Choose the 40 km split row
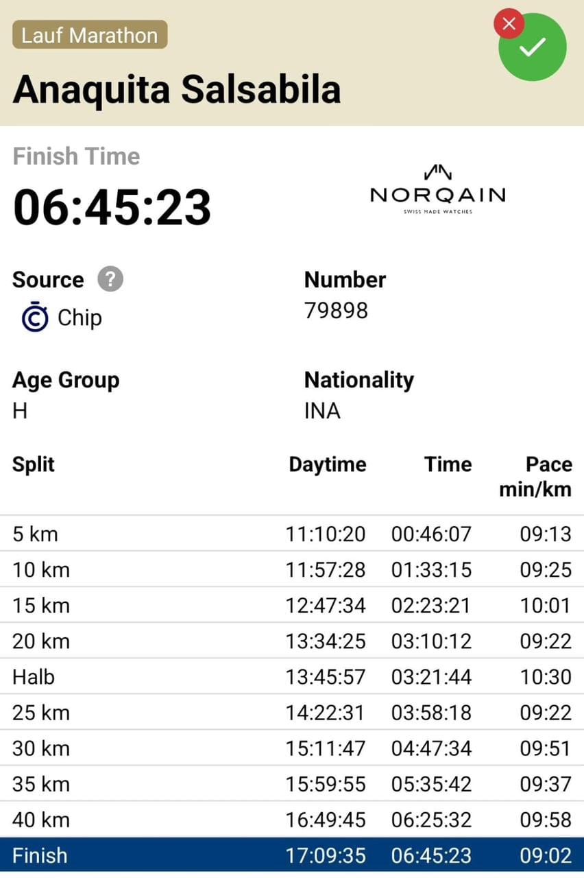This screenshot has width=584, height=878. point(292,820)
